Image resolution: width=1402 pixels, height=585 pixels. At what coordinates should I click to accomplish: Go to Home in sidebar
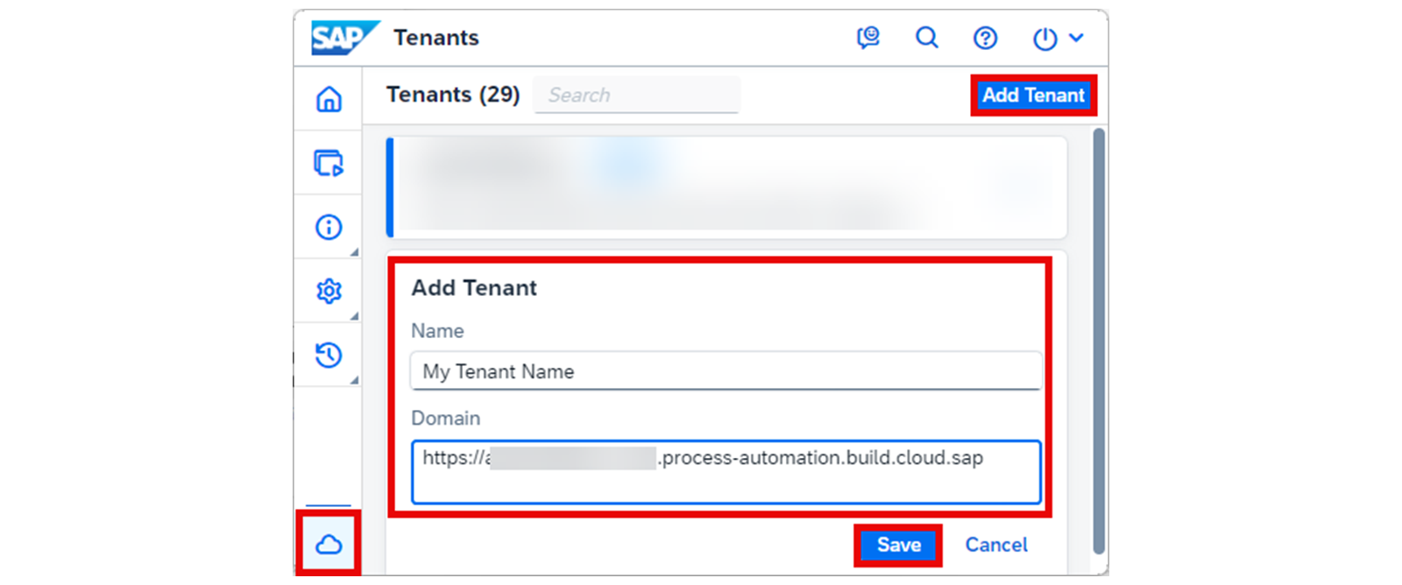click(329, 99)
